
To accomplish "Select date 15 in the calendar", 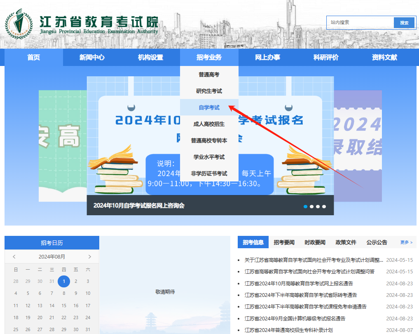I will [x=64, y=306].
